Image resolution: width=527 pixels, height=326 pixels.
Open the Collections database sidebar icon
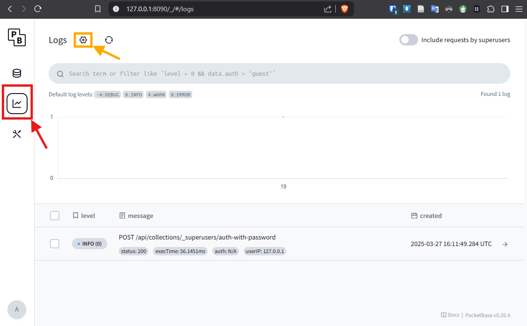click(17, 73)
